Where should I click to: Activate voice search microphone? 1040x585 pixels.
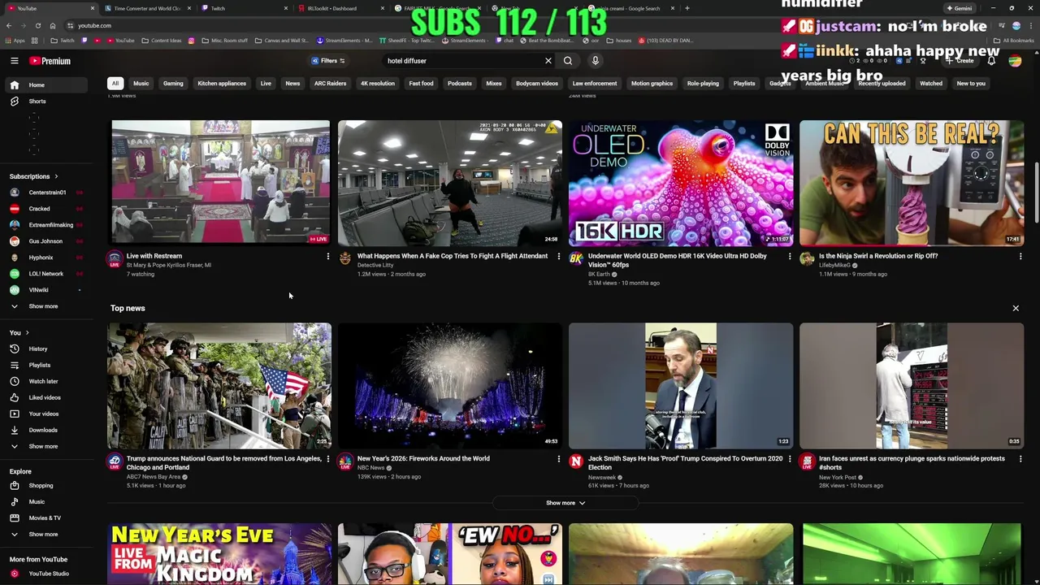[x=596, y=61]
